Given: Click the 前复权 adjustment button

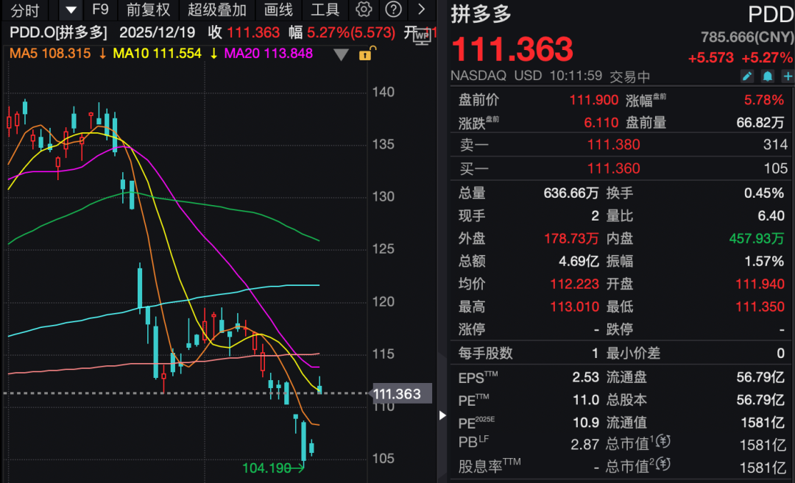Looking at the screenshot, I should [148, 10].
